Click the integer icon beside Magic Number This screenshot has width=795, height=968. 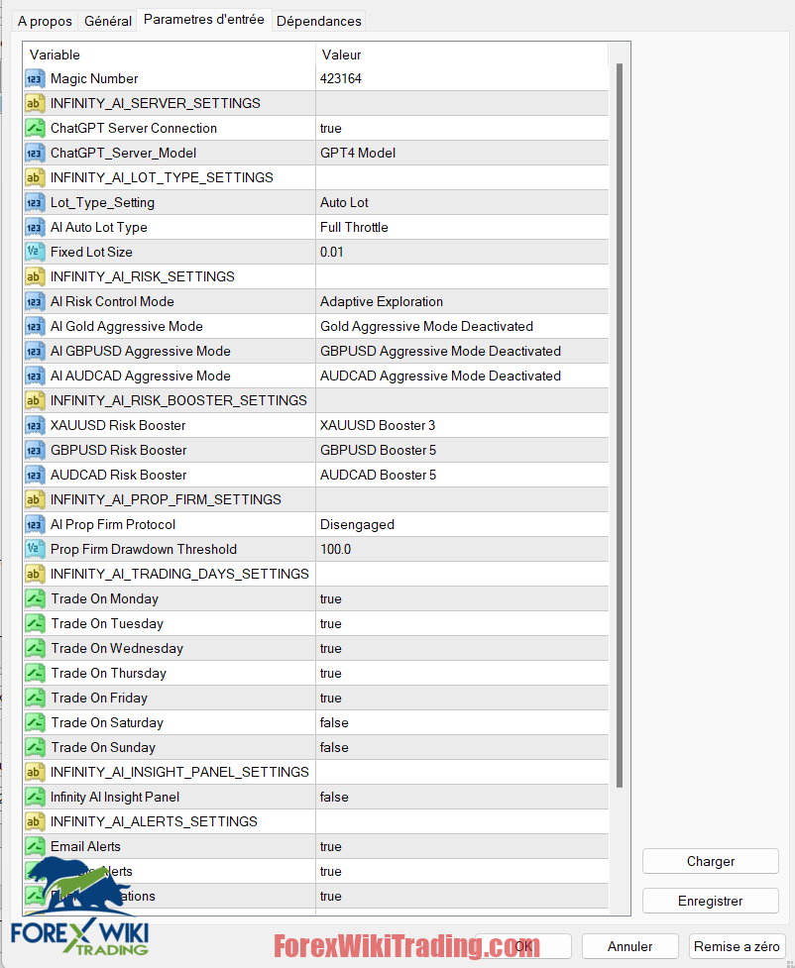(x=35, y=79)
